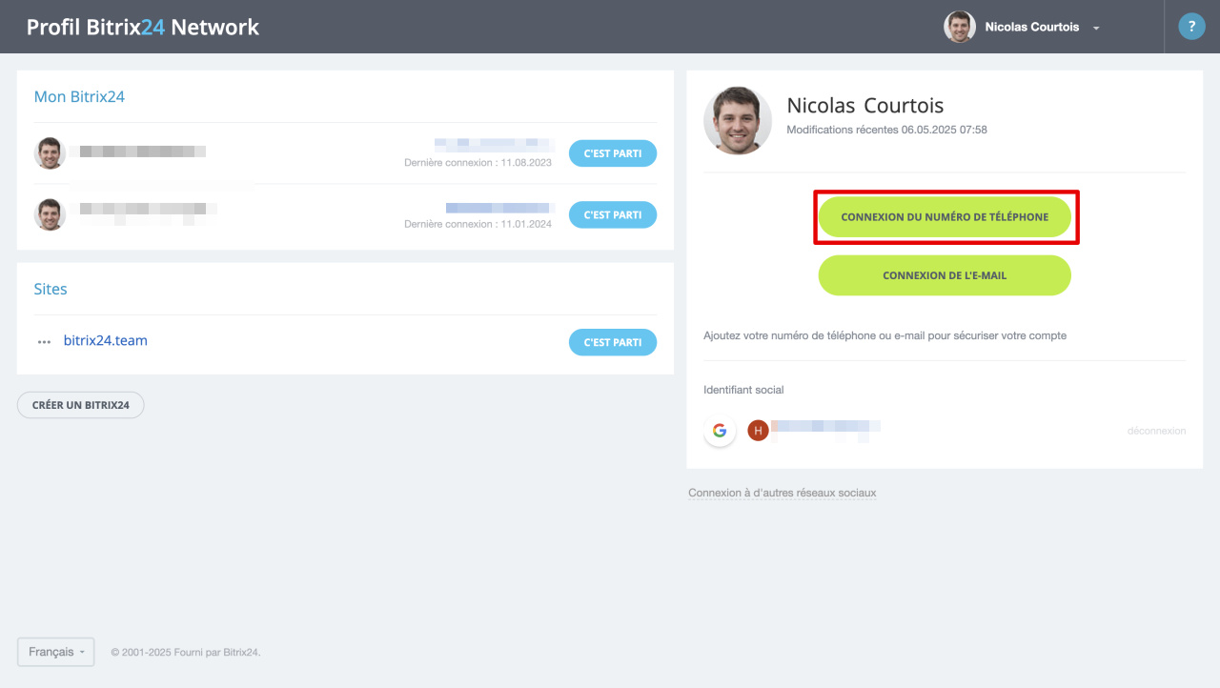Image resolution: width=1220 pixels, height=688 pixels.
Task: Click Connexion du numéro de téléphone button
Action: pos(945,216)
